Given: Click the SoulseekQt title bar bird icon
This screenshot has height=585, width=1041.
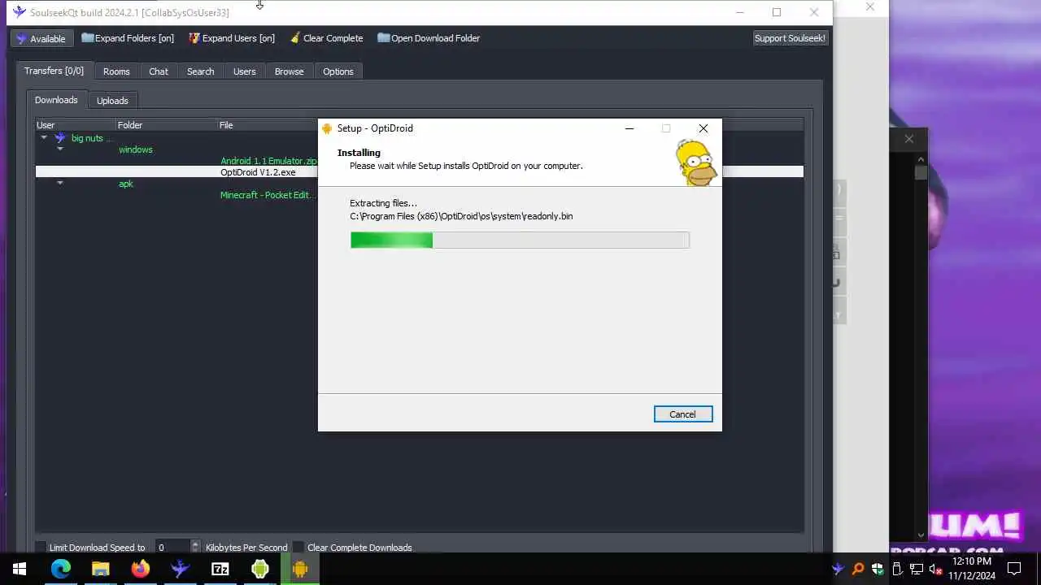Looking at the screenshot, I should tap(20, 12).
